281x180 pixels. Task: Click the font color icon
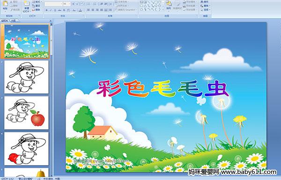point(80,10)
